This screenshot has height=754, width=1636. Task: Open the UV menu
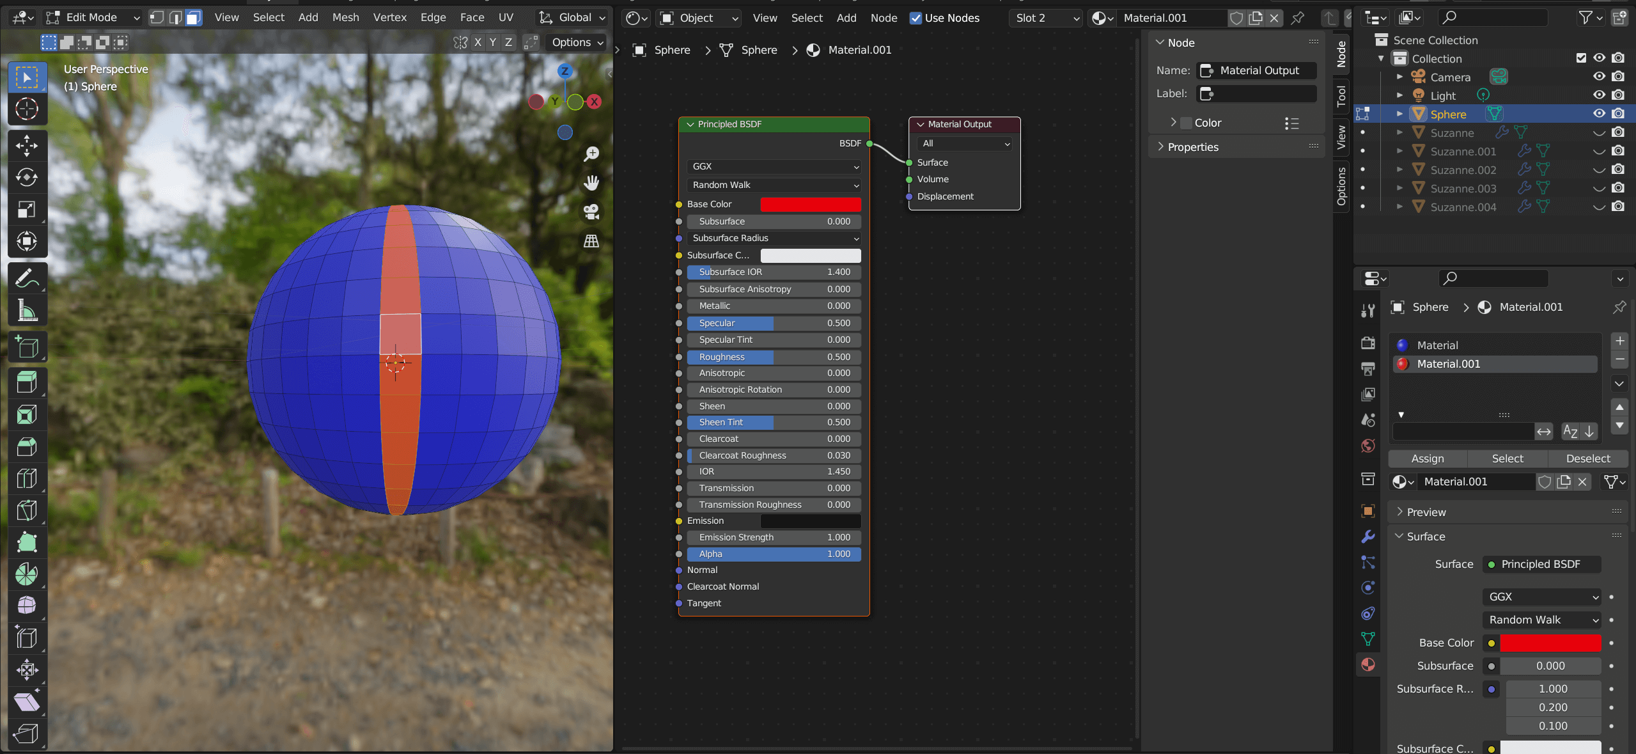[506, 17]
